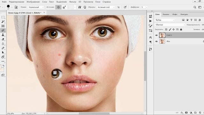Select the Path Selection arrow tool

pyautogui.click(x=3, y=52)
